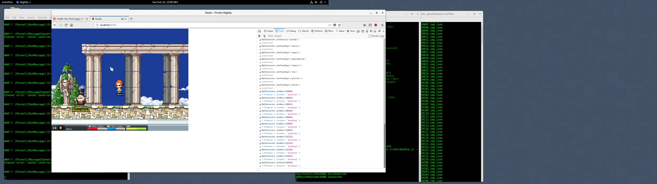The width and height of the screenshot is (657, 184).
Task: Toggle the Firefox sidebar
Action: tap(370, 25)
